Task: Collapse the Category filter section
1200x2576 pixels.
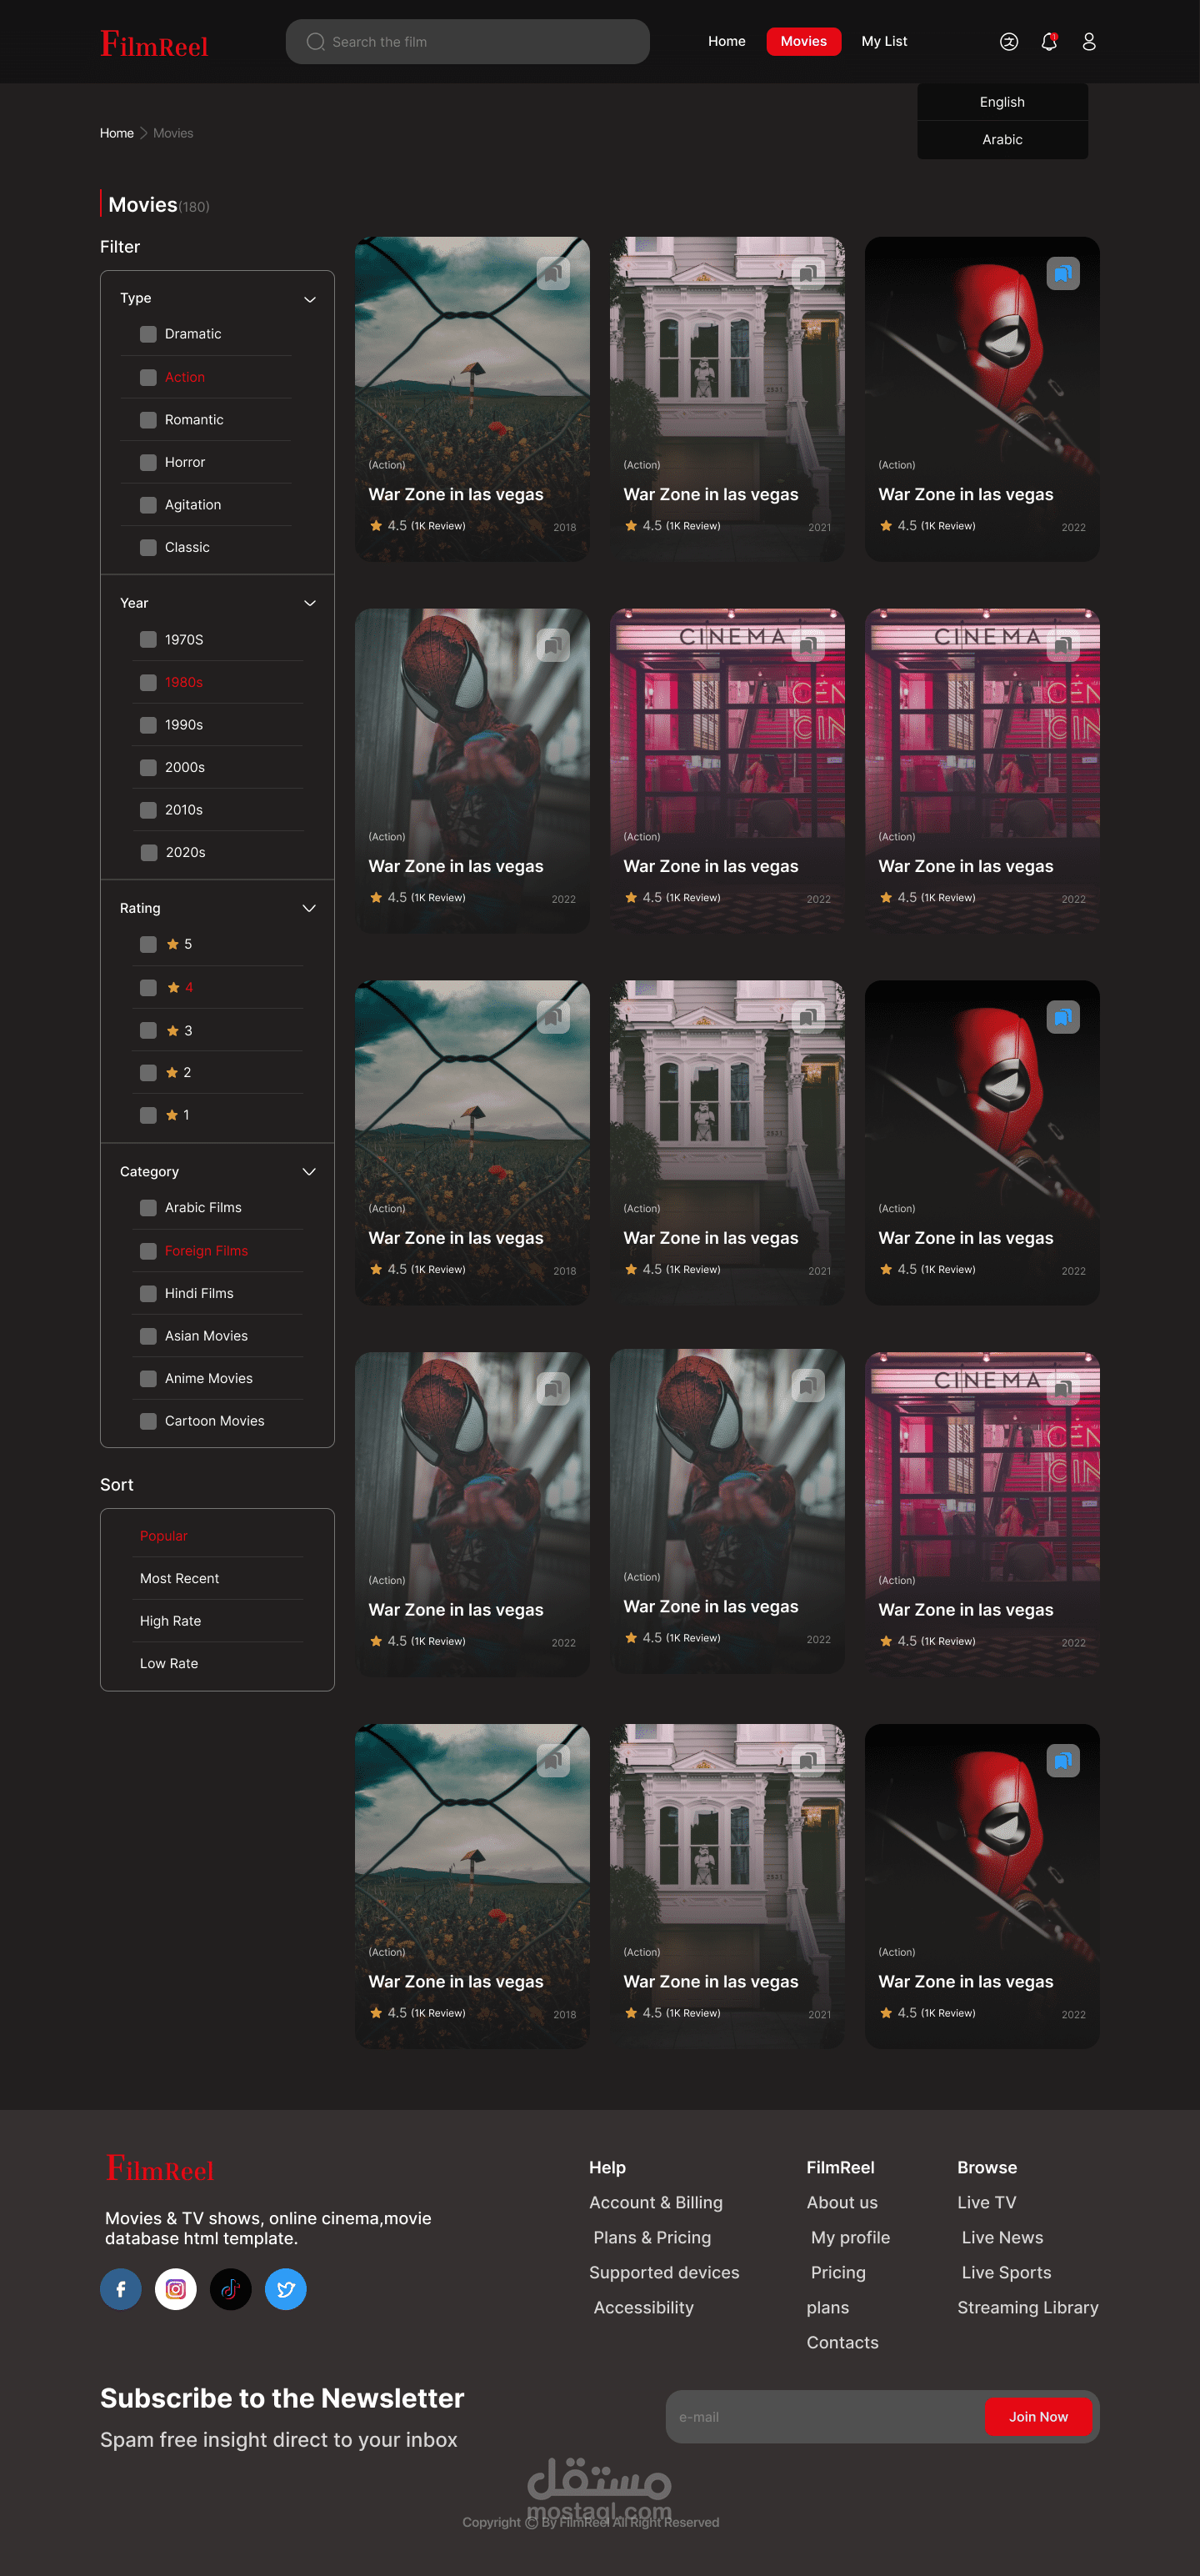Action: [x=310, y=1171]
